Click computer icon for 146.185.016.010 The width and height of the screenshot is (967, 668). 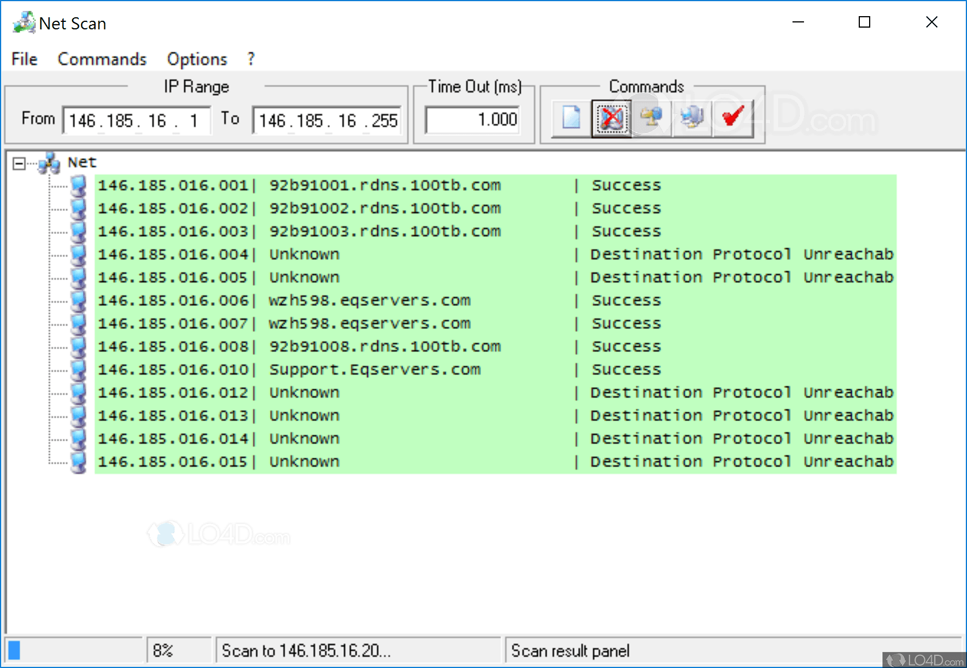point(78,370)
